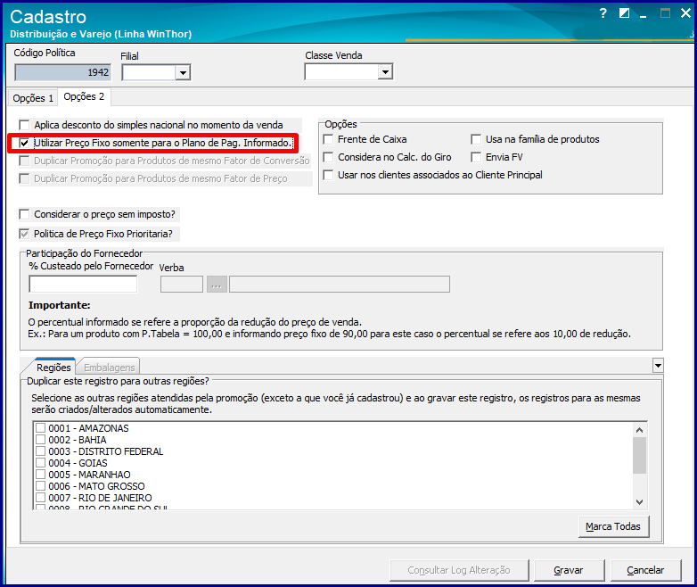Select the Opções 2 tab

tap(84, 96)
